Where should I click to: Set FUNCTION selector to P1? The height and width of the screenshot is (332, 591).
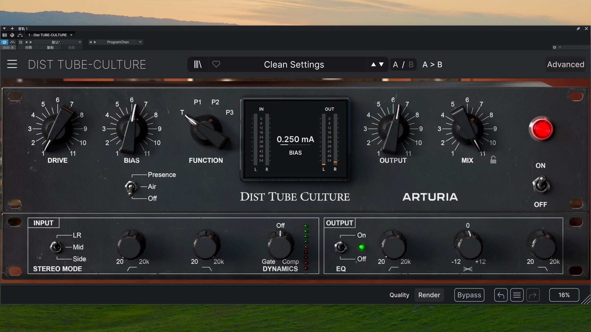pos(197,102)
